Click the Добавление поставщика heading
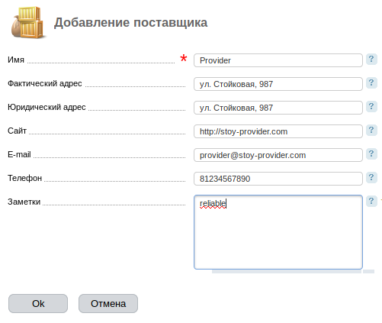 (x=130, y=23)
